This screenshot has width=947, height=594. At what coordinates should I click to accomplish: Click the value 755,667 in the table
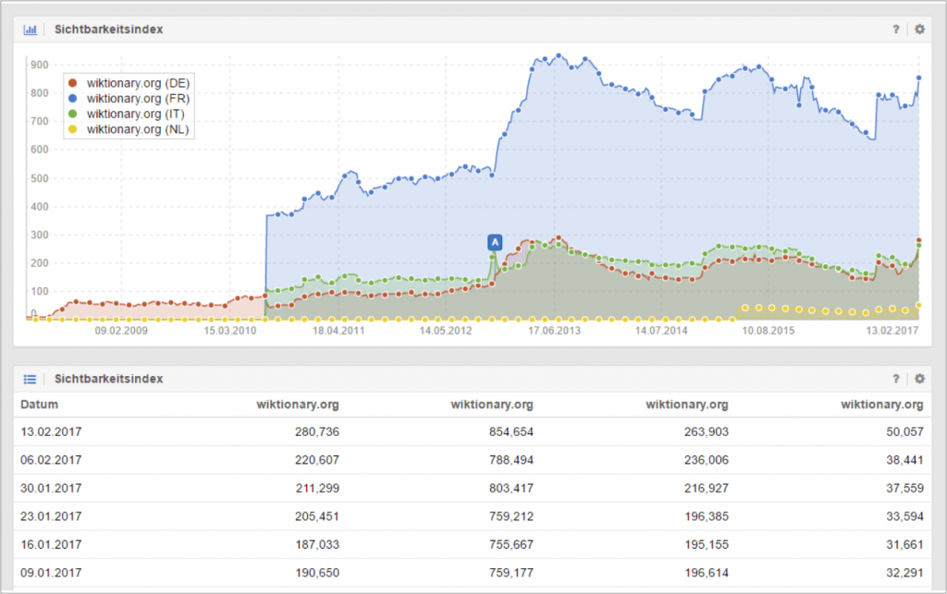511,544
